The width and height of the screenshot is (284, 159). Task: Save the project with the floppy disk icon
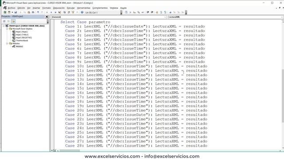16,12
